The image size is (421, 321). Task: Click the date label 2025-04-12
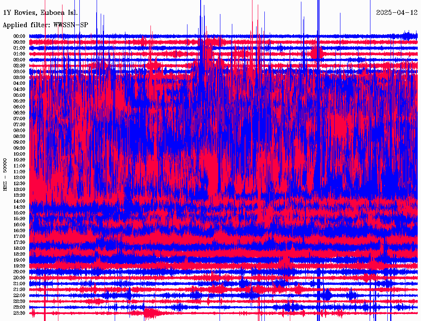pyautogui.click(x=396, y=12)
